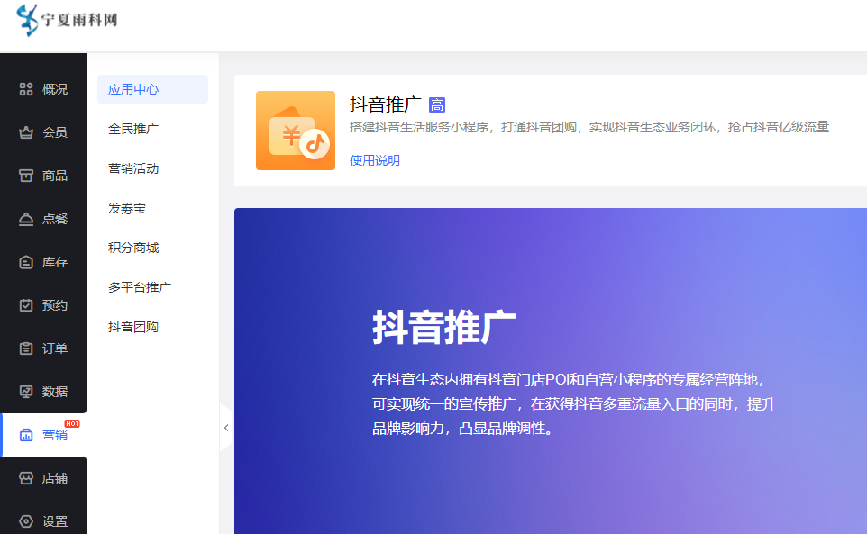Click the banner line 品牌影响力，凸显品牌调性
The image size is (867, 534).
click(x=463, y=429)
